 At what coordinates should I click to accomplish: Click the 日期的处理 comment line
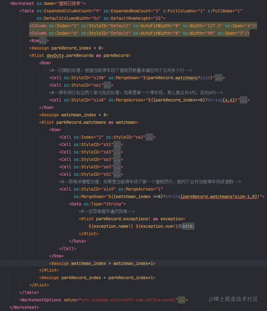[120, 71]
